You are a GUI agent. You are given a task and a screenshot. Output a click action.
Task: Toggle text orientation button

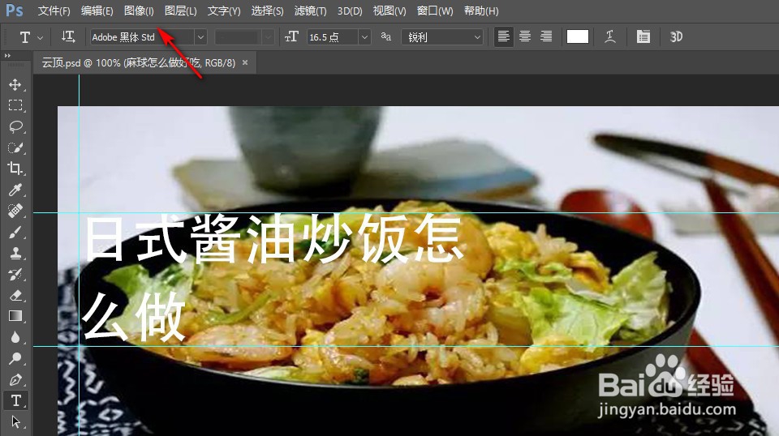click(68, 36)
